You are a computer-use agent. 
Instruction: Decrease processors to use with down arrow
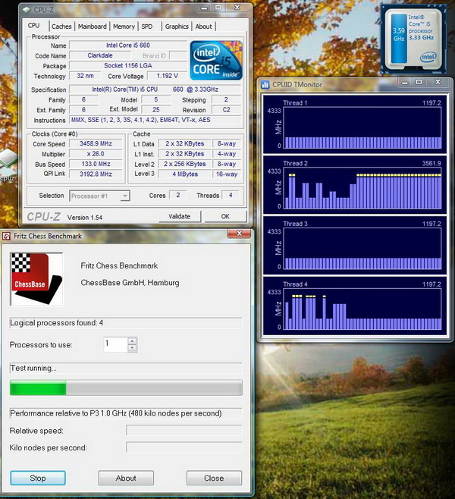[132, 348]
